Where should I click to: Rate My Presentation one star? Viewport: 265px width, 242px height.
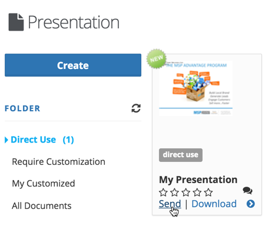163,193
